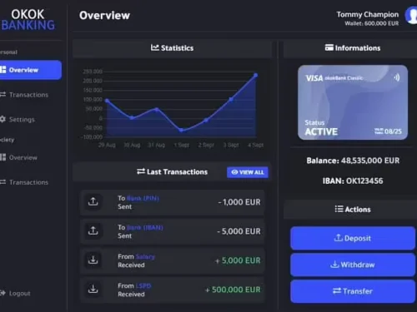Open Settings from the sidebar
The height and width of the screenshot is (312, 417).
pyautogui.click(x=18, y=120)
